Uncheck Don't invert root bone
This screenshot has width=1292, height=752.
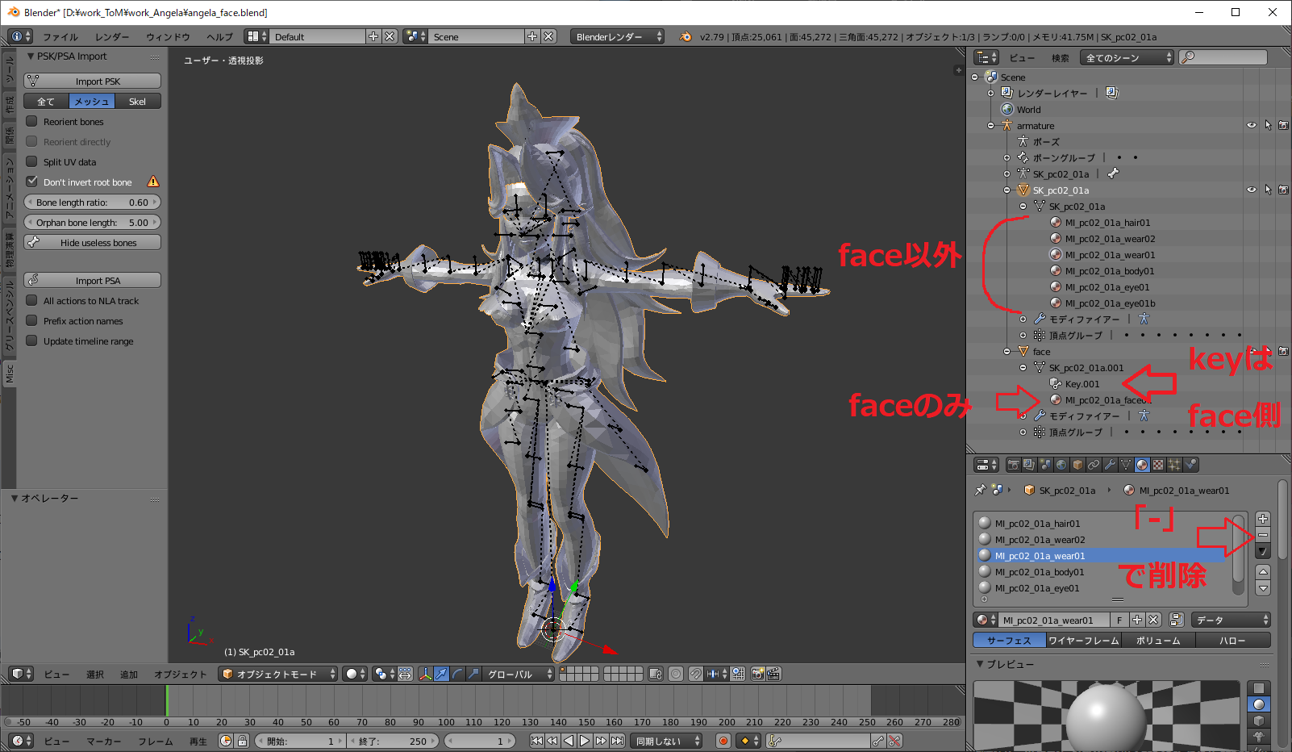click(32, 182)
